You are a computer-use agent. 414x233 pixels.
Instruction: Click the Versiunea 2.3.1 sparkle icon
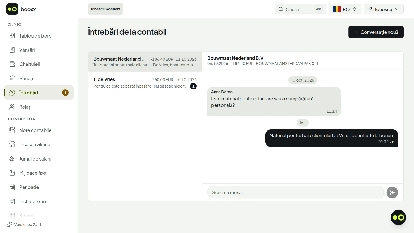click(10, 224)
